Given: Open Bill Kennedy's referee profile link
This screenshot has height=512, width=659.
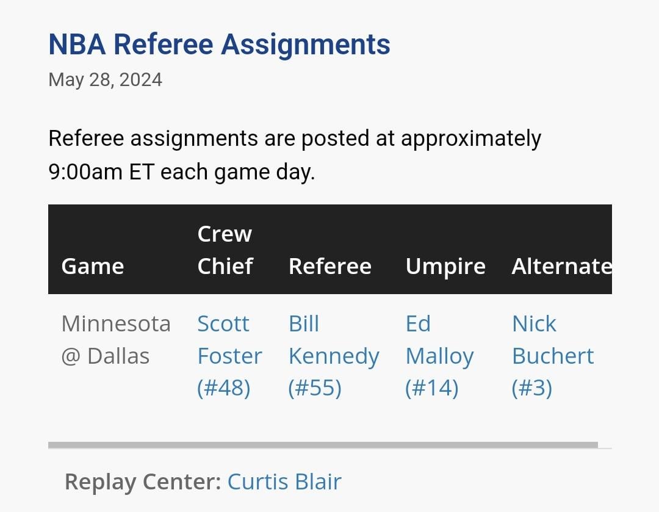Looking at the screenshot, I should pos(333,340).
